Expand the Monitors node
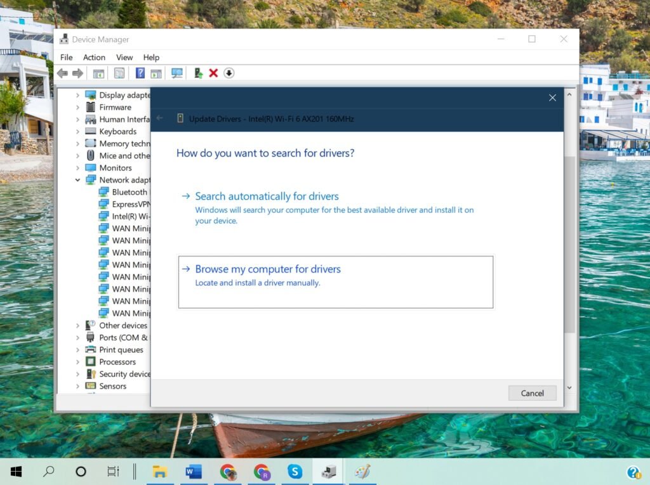Image resolution: width=650 pixels, height=485 pixels. point(77,168)
